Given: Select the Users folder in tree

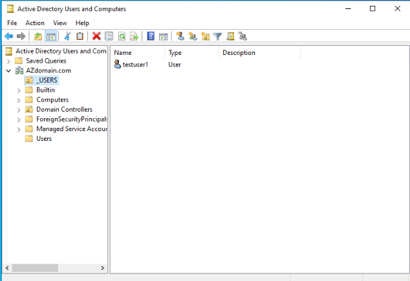Looking at the screenshot, I should pos(44,139).
